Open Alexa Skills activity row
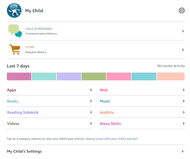Screen dimensions: 190x159 110,123
